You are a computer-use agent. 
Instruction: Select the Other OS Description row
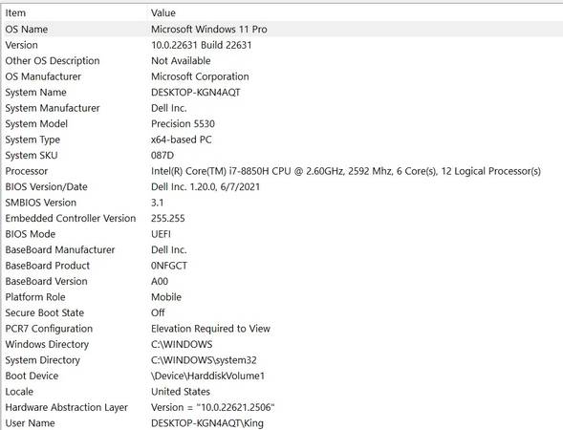282,60
